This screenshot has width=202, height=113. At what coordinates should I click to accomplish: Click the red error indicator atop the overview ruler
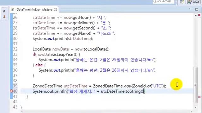click(199, 15)
